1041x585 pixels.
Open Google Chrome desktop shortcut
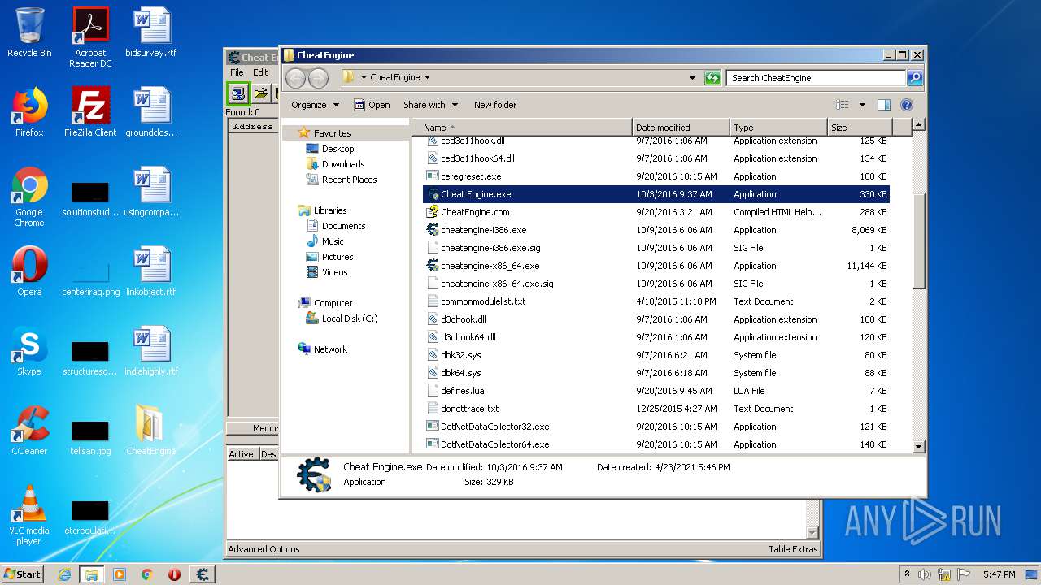[29, 197]
